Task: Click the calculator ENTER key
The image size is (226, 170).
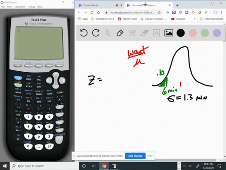Action: coord(59,139)
